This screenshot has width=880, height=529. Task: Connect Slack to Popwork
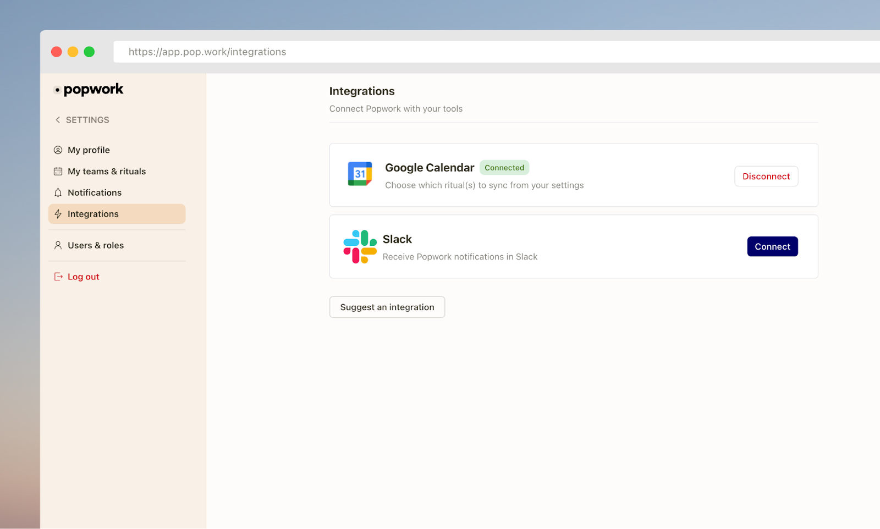772,246
